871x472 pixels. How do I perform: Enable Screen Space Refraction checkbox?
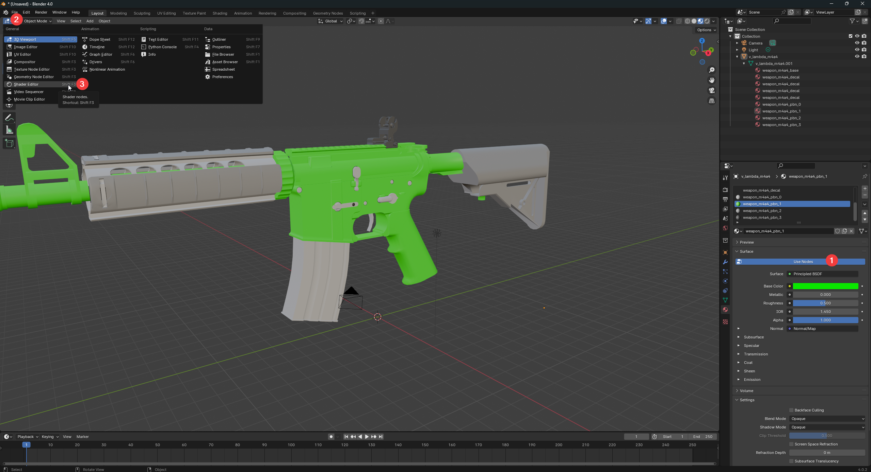(791, 444)
